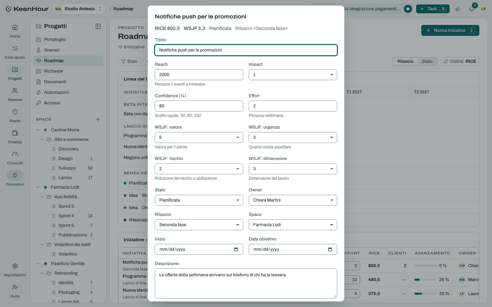Open Rilascio dropdown Seconda fase

point(199,225)
